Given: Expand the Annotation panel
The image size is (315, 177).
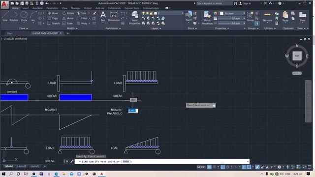Looking at the screenshot, I should 113,29.
